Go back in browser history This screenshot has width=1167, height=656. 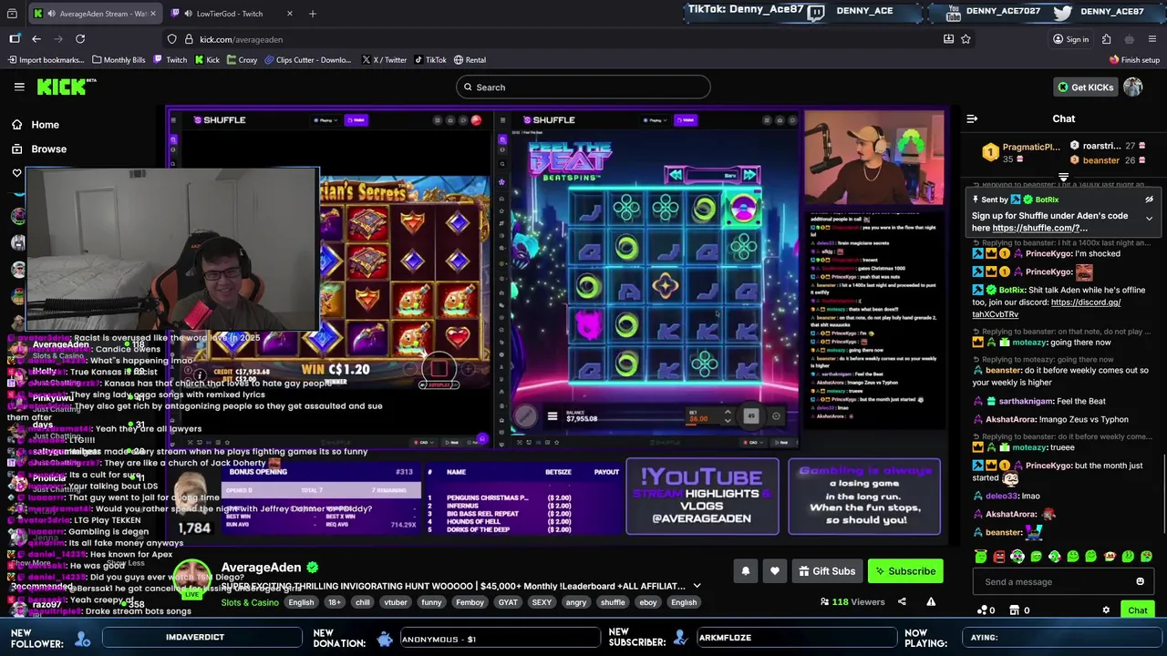36,39
